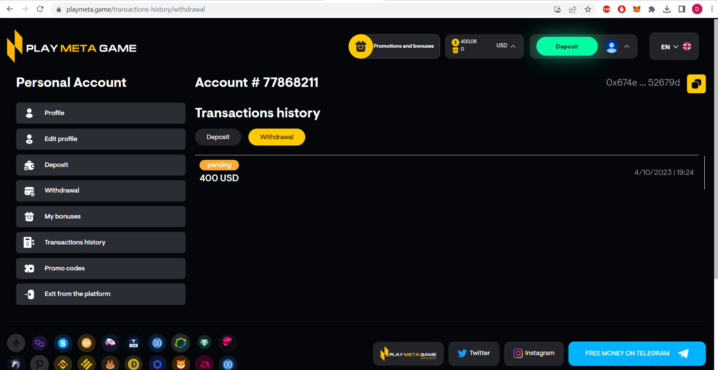Viewport: 718px width, 370px height.
Task: Click the Shiba Inu coin icon in the footer
Action: point(181,364)
